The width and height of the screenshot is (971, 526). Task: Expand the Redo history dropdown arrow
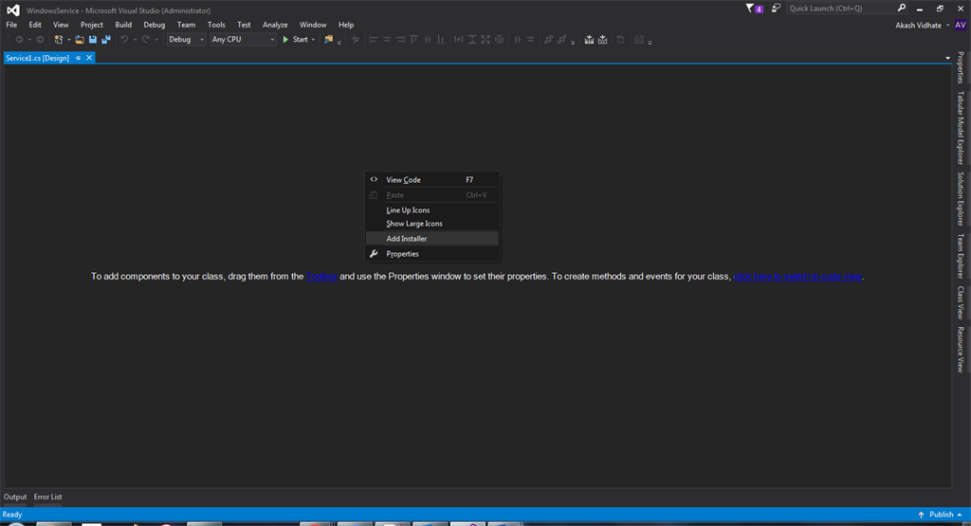[x=156, y=40]
